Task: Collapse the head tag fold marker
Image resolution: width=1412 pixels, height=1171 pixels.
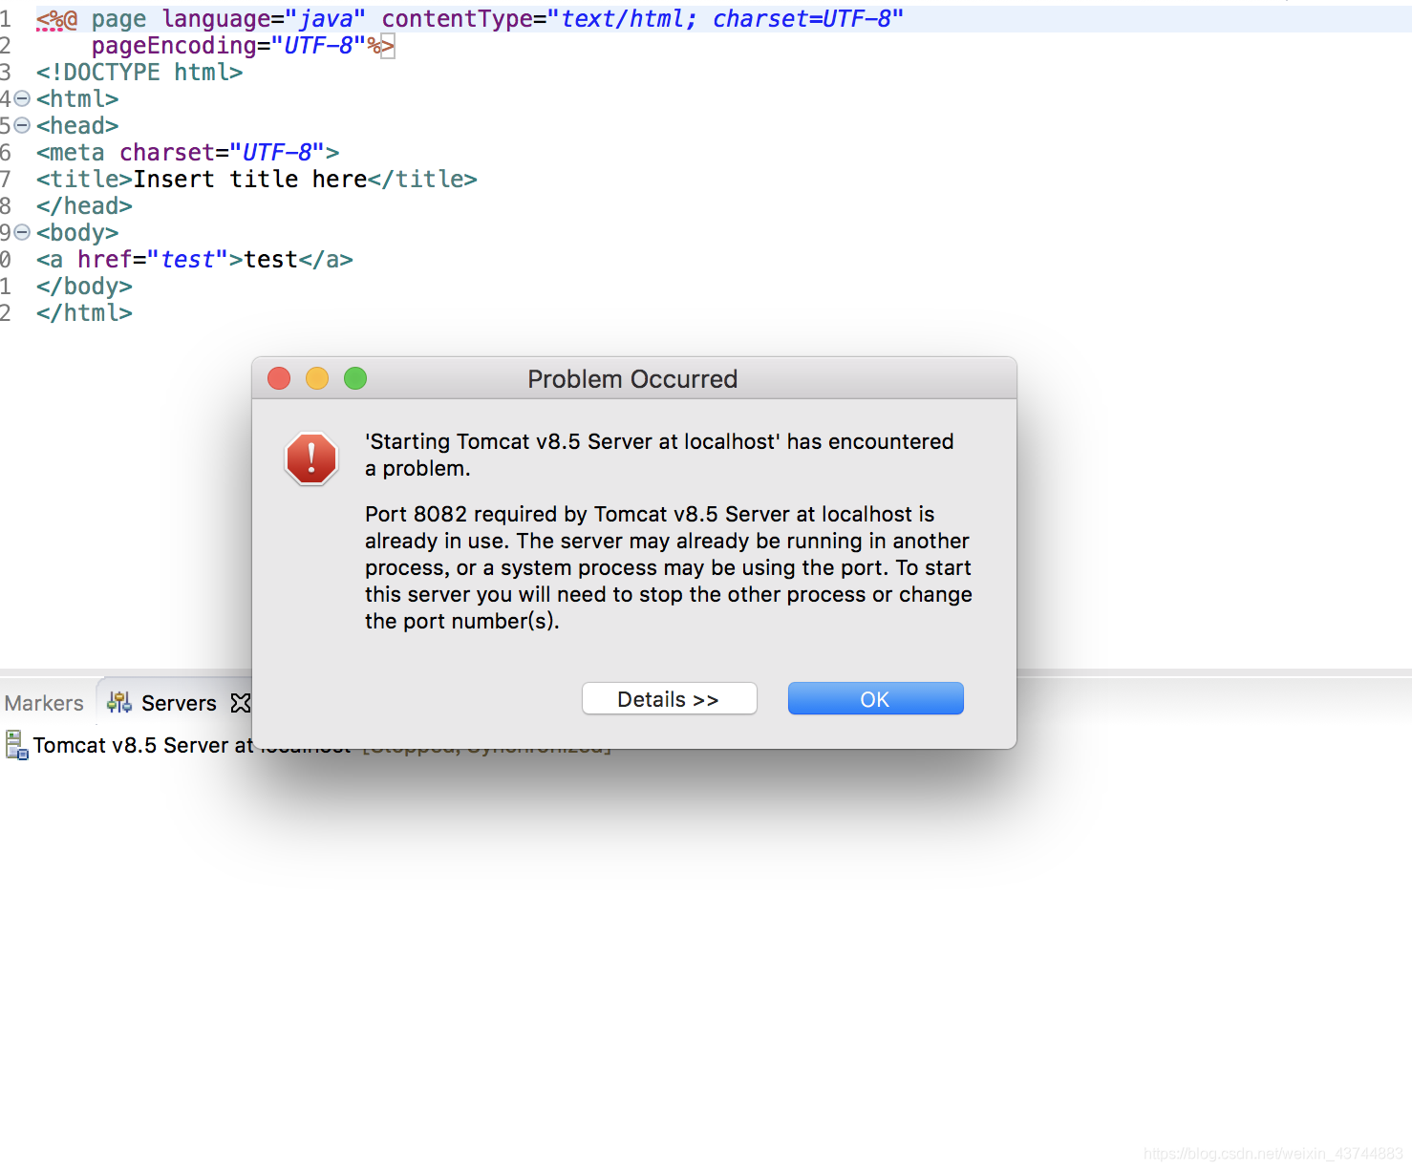Action: [x=22, y=125]
